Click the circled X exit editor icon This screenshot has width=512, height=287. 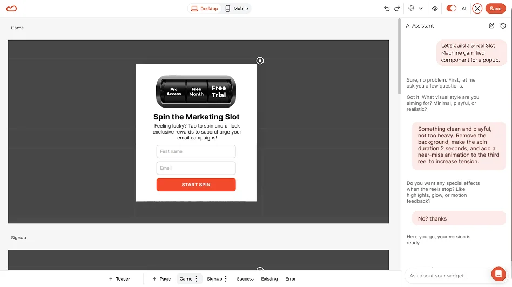point(477,9)
